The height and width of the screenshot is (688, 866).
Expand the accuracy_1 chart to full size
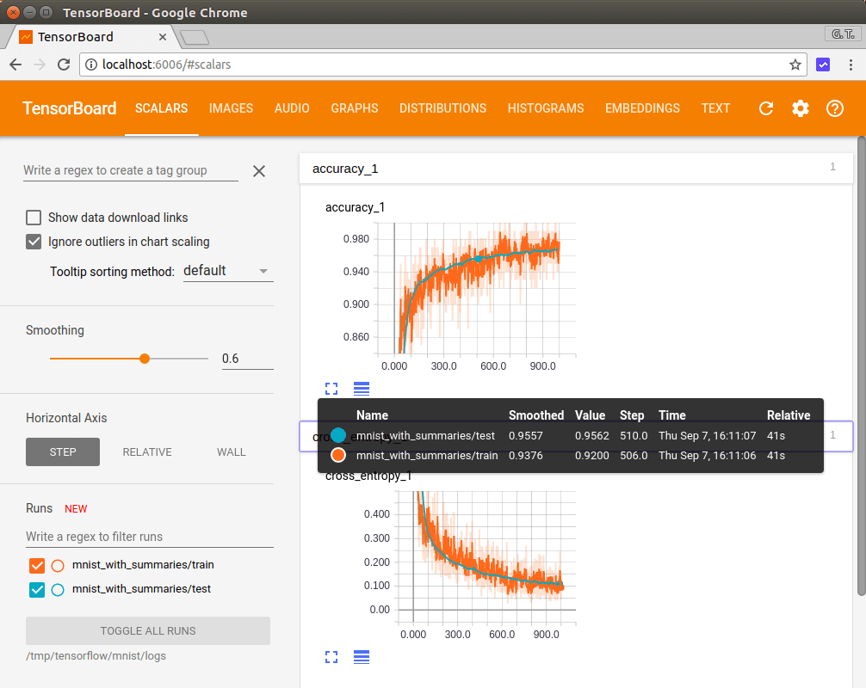(331, 389)
